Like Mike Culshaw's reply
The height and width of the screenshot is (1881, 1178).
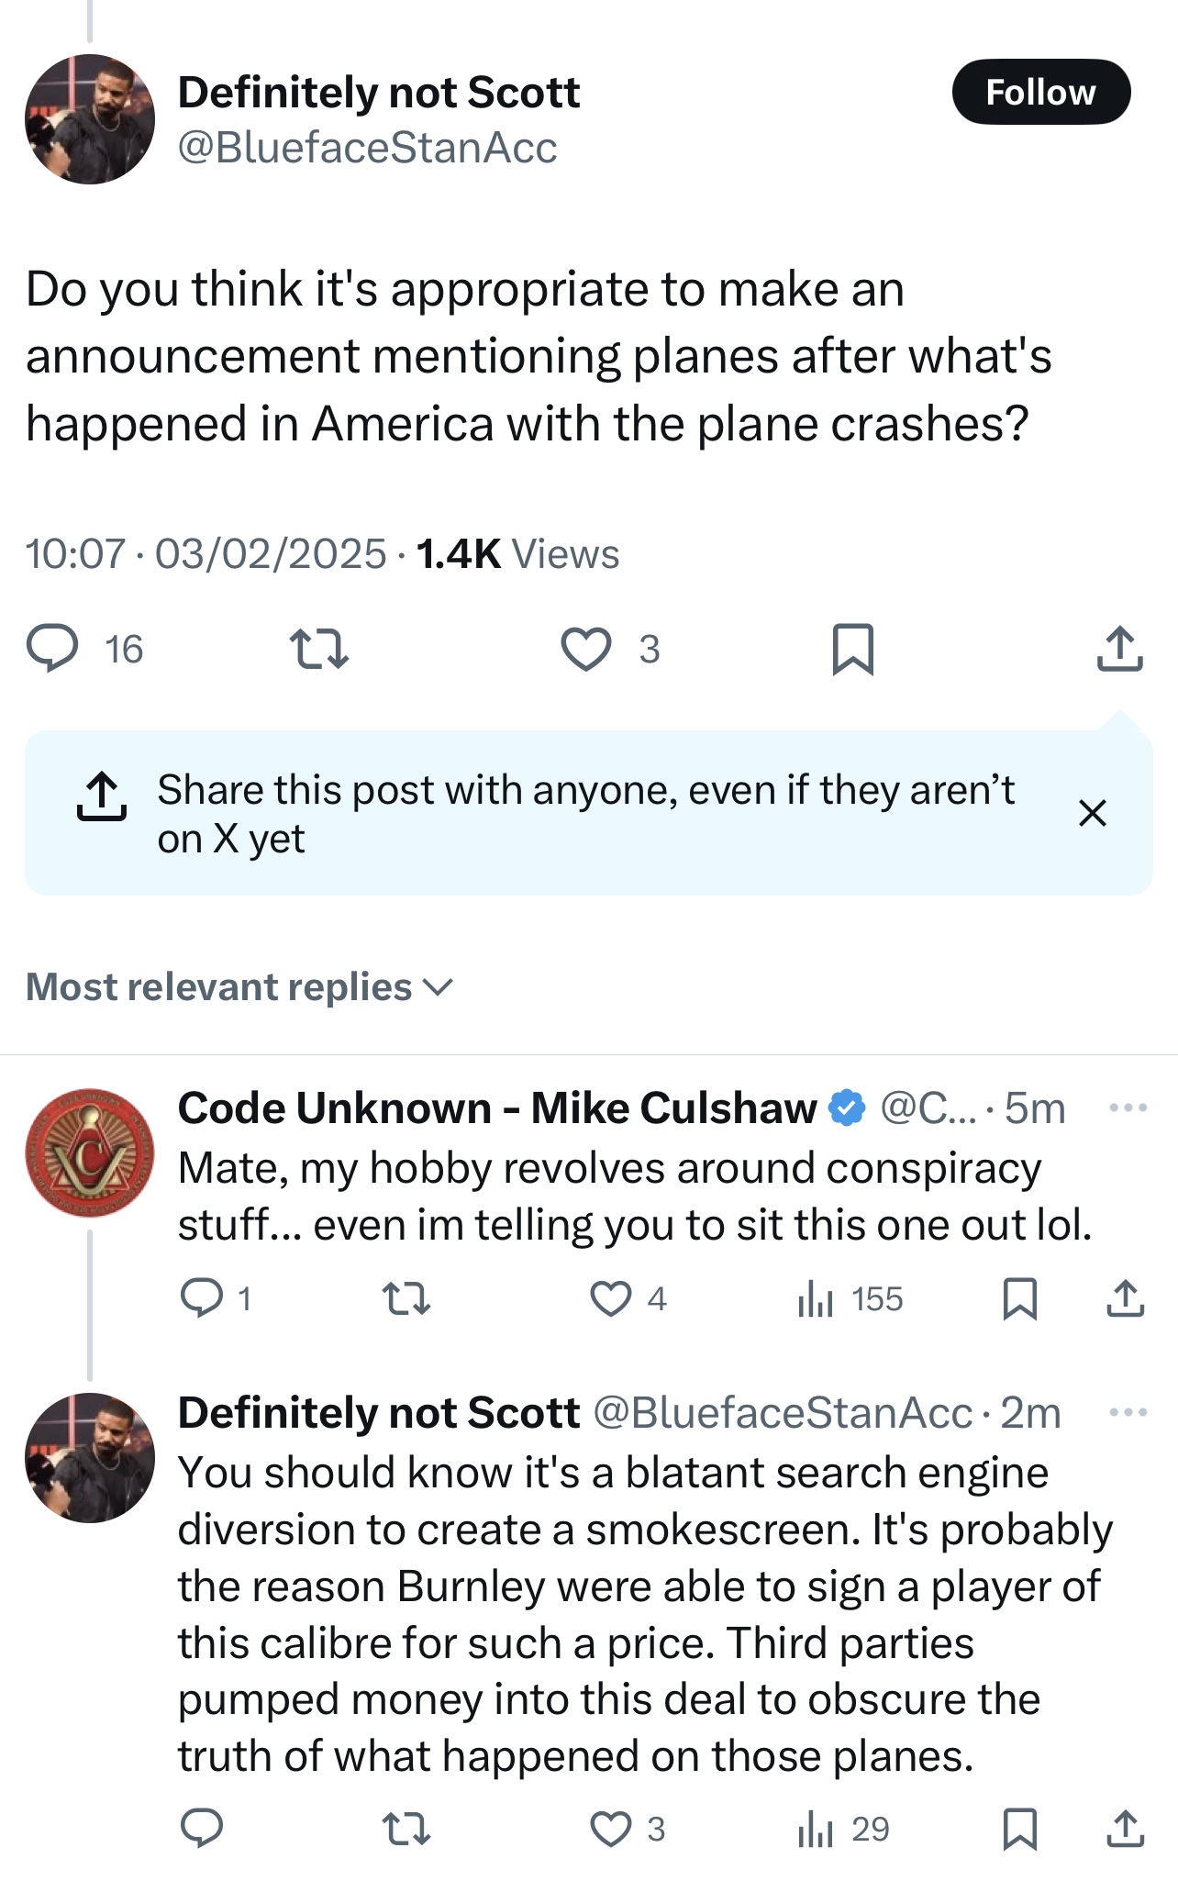coord(610,1299)
